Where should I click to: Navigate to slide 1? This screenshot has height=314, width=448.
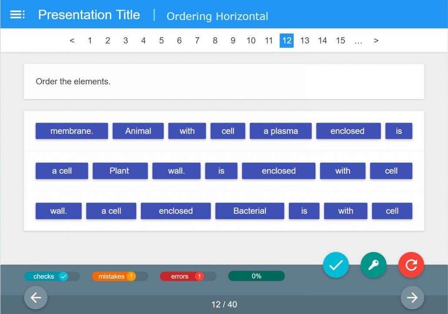90,40
